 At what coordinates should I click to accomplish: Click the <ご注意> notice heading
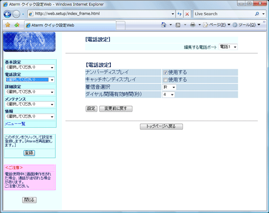coord(14,168)
